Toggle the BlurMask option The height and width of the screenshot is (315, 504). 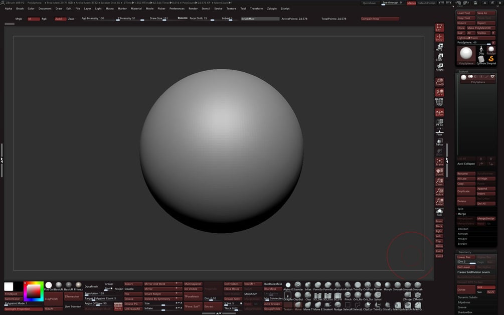(x=273, y=288)
